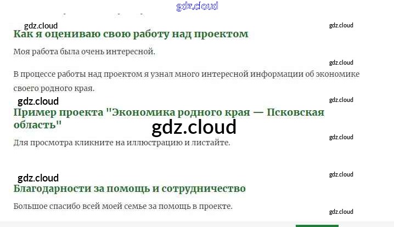The height and width of the screenshot is (227, 394).
Task: Click the topmost small gdz.cloud watermark on right
Action: [341, 25]
